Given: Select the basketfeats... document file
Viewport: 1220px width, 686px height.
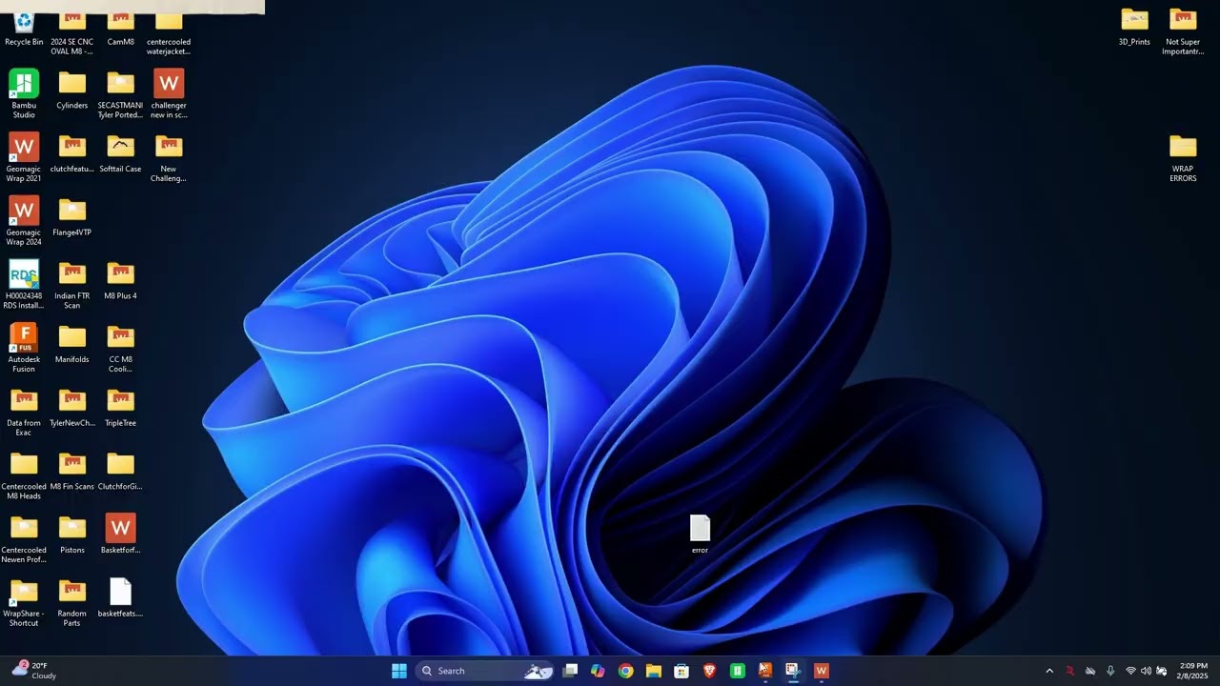Looking at the screenshot, I should (120, 598).
